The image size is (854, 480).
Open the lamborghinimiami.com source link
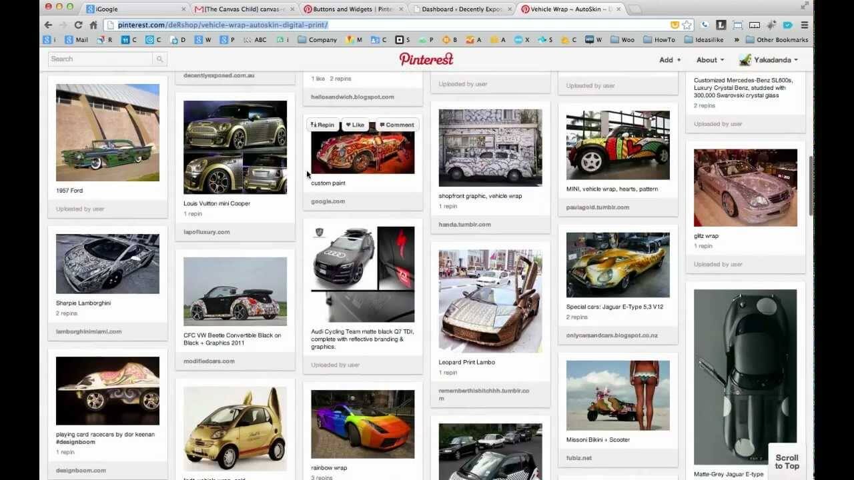click(x=89, y=331)
